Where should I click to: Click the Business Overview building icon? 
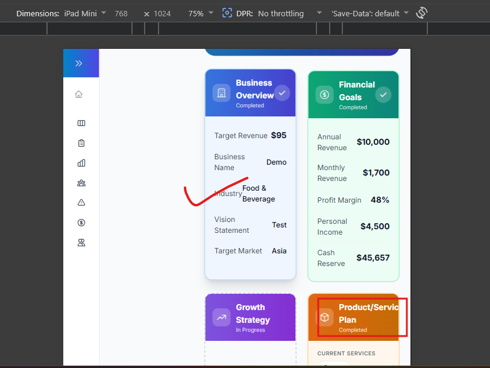[222, 93]
